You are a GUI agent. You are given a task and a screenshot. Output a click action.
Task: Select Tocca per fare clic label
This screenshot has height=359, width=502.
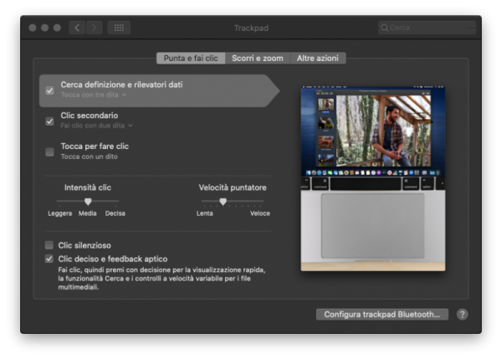95,146
